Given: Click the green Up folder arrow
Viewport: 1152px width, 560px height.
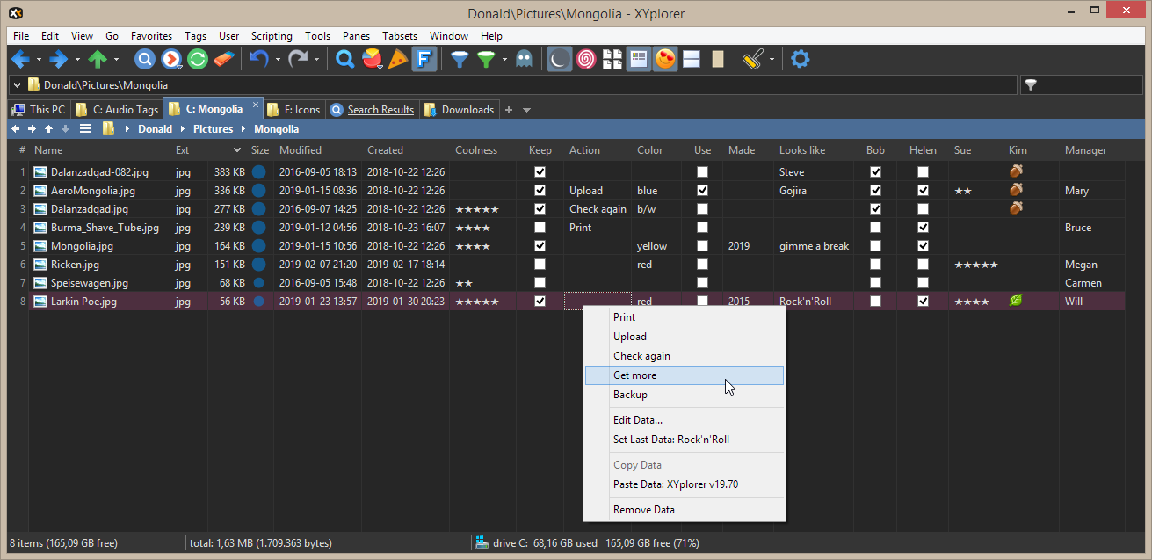Looking at the screenshot, I should click(98, 60).
